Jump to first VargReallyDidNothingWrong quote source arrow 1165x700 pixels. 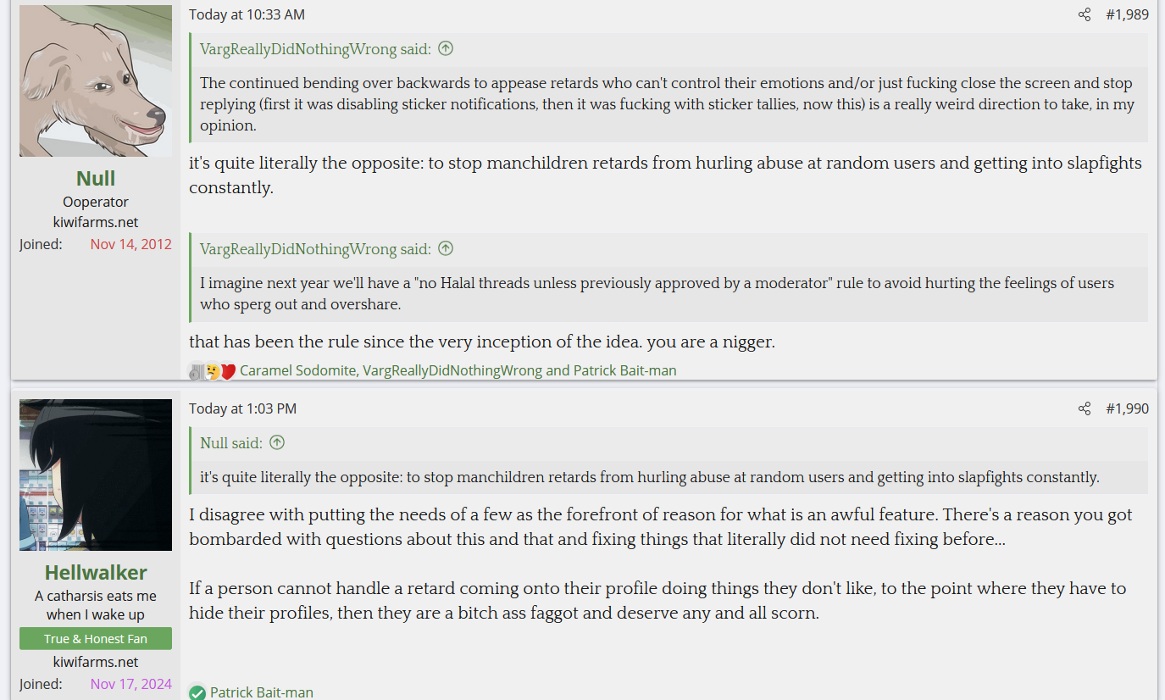click(446, 48)
